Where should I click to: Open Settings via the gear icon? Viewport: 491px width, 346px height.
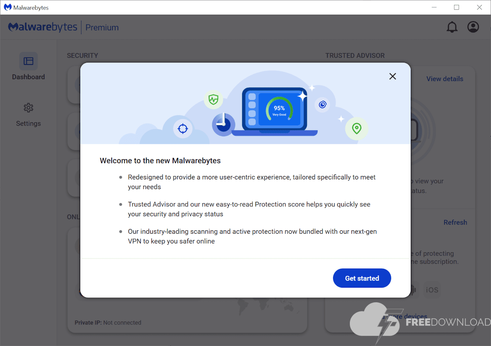(28, 108)
